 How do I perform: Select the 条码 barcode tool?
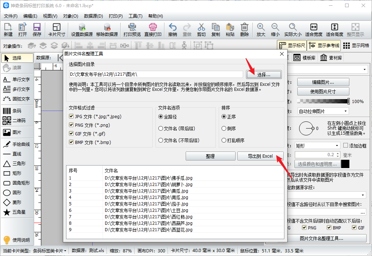[x=17, y=111]
